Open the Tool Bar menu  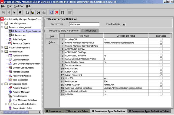19,6
